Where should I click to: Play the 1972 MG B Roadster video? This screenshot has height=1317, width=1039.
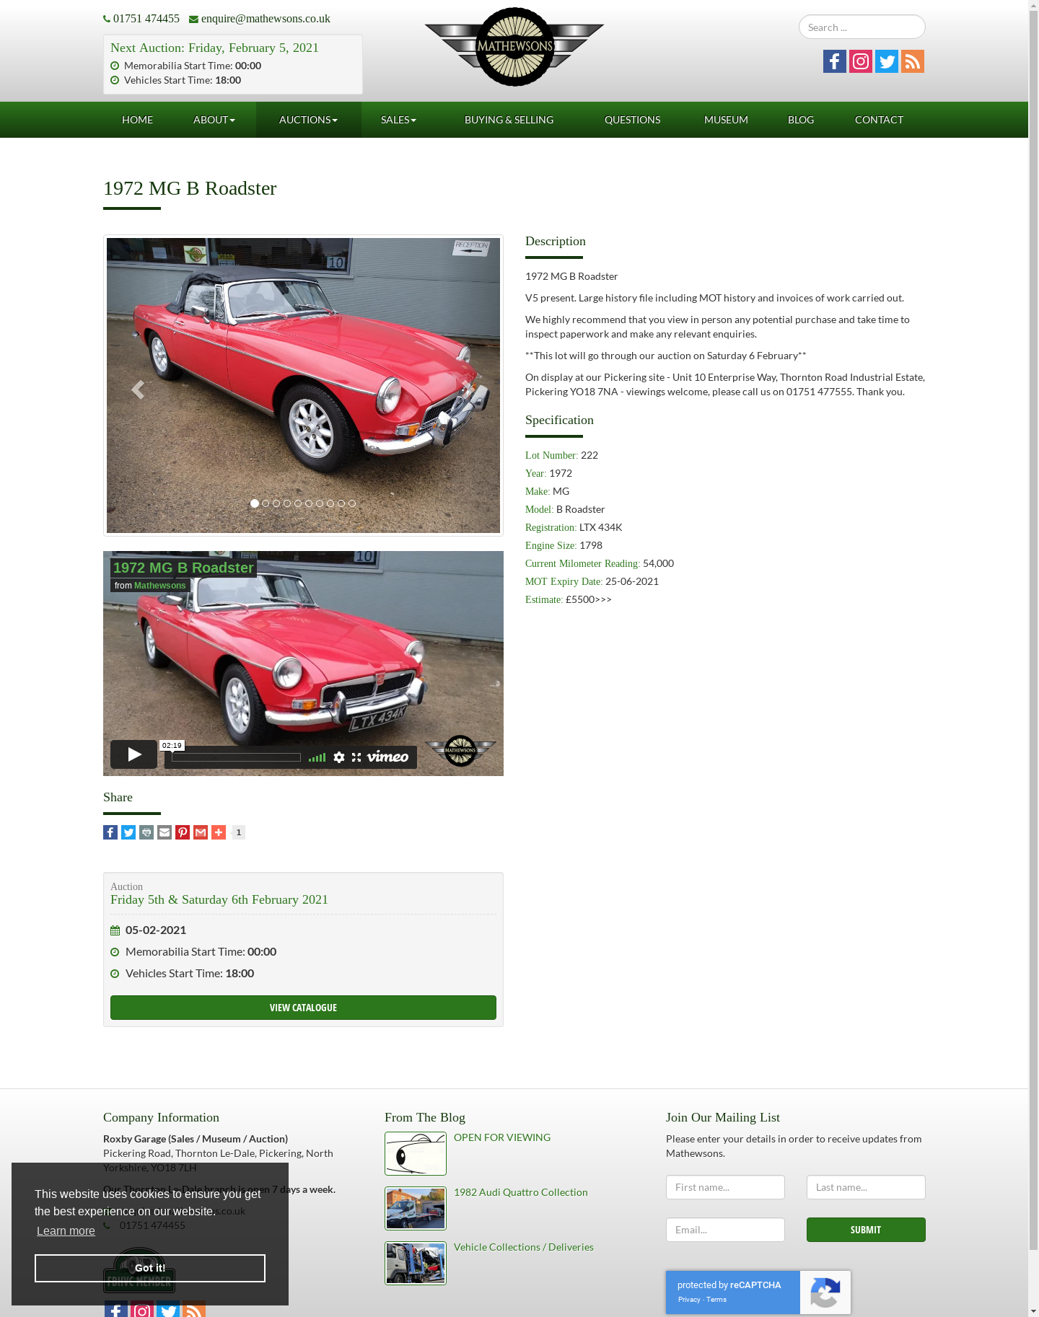pos(133,754)
